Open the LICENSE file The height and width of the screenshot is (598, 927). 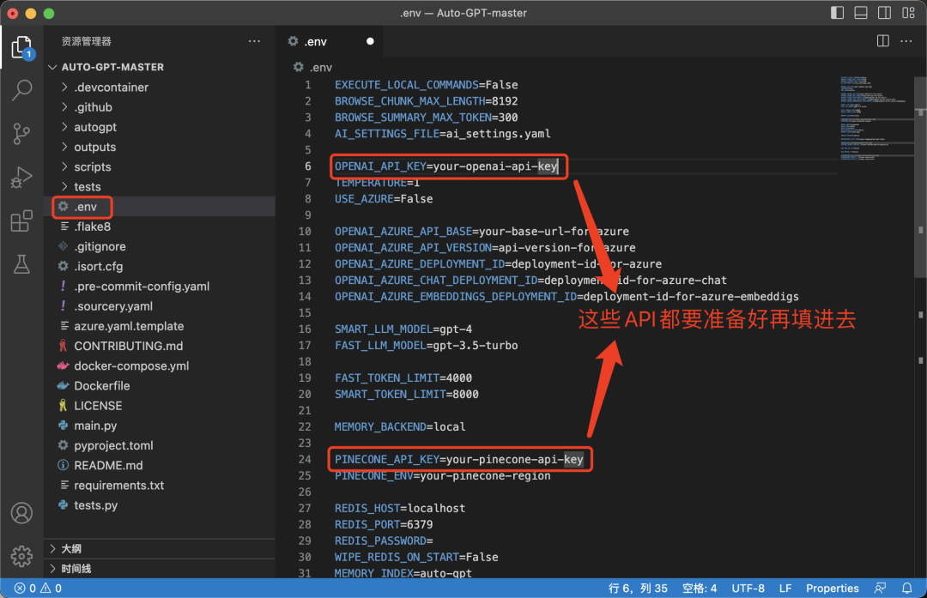tap(160, 405)
